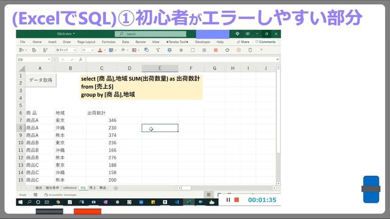Click the blue screen-like toolbar icon
This screenshot has height=219, width=390.
tap(169, 50)
